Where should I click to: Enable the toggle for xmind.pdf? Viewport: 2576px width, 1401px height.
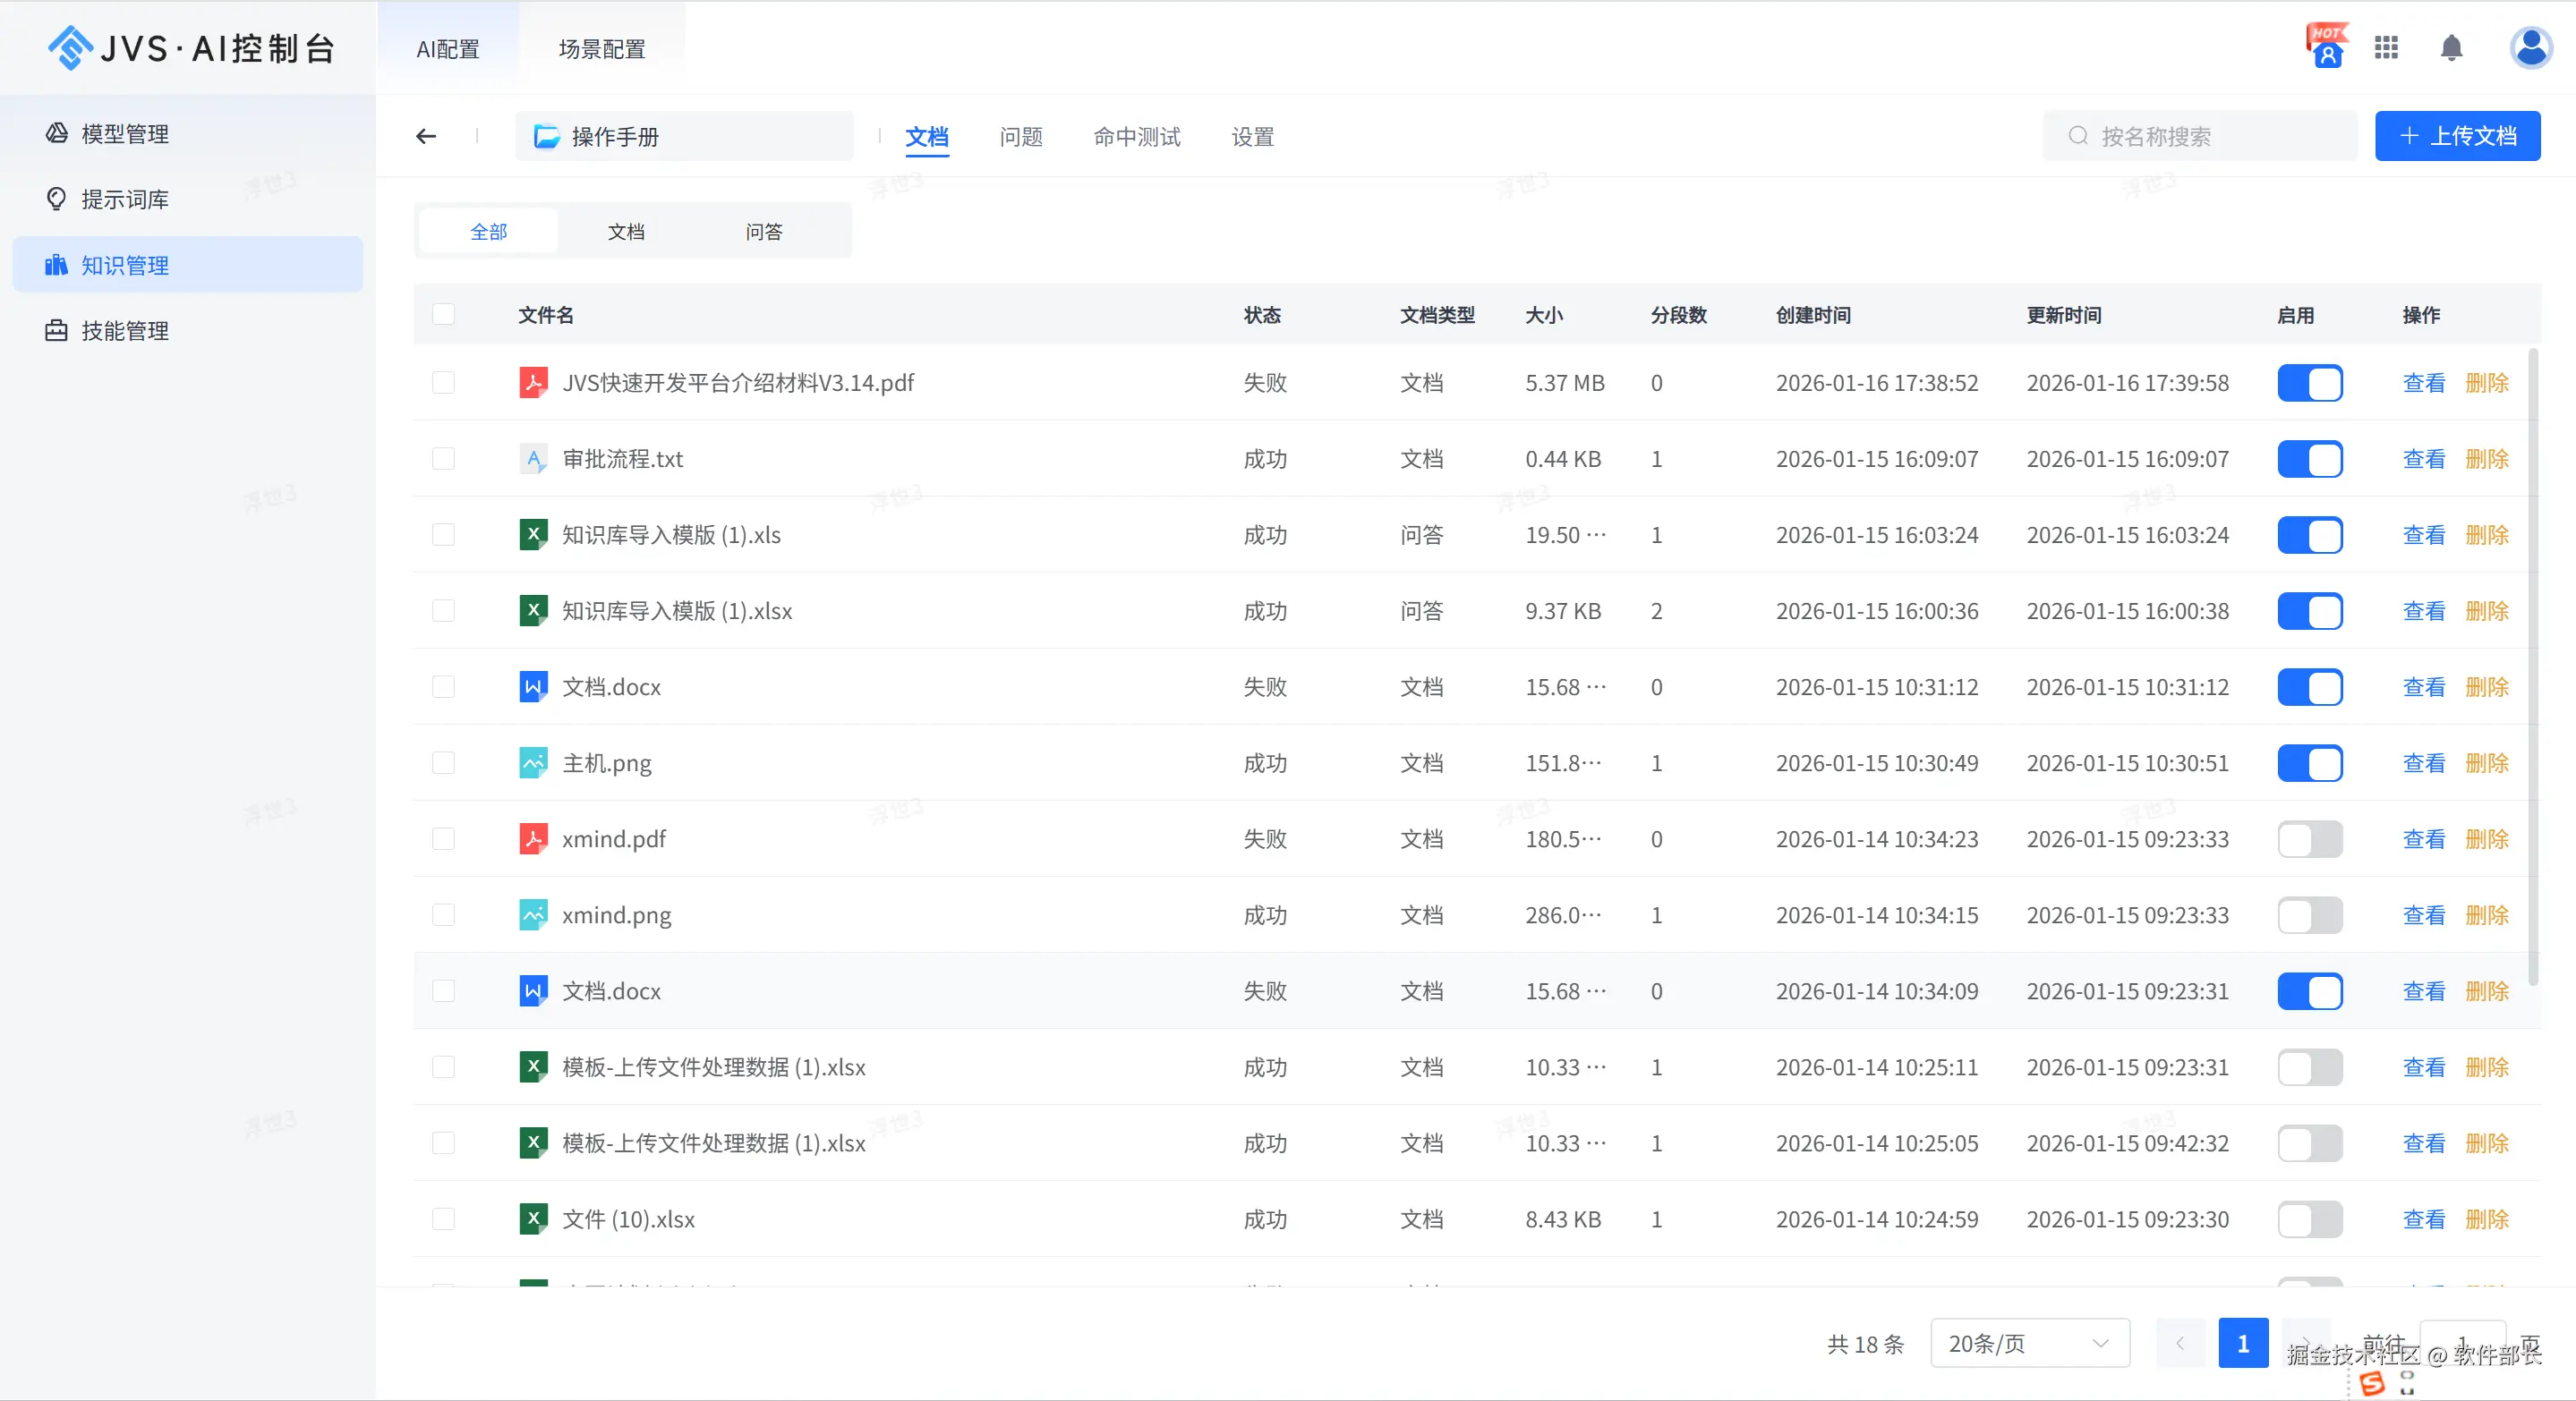[2309, 838]
